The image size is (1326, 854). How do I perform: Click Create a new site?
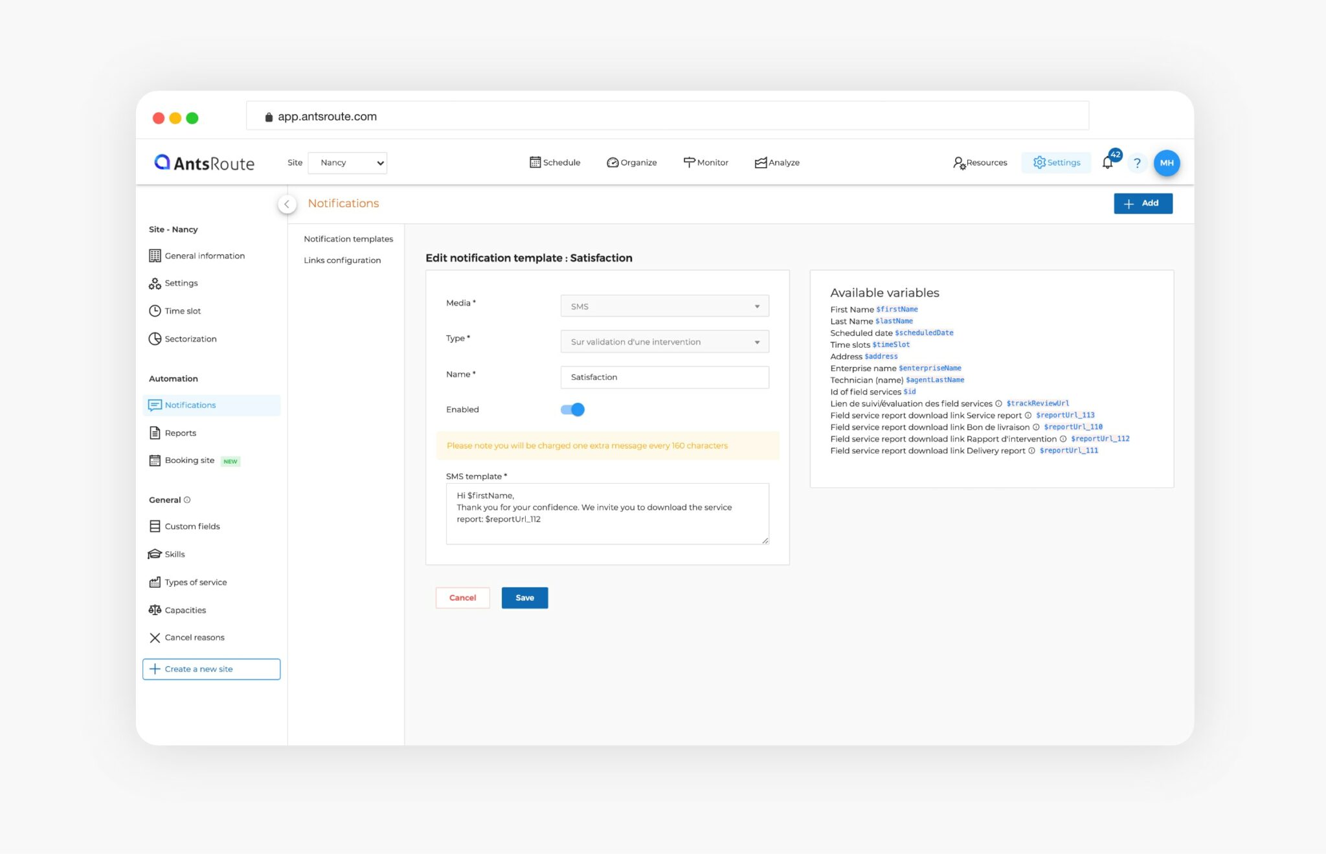(x=211, y=669)
